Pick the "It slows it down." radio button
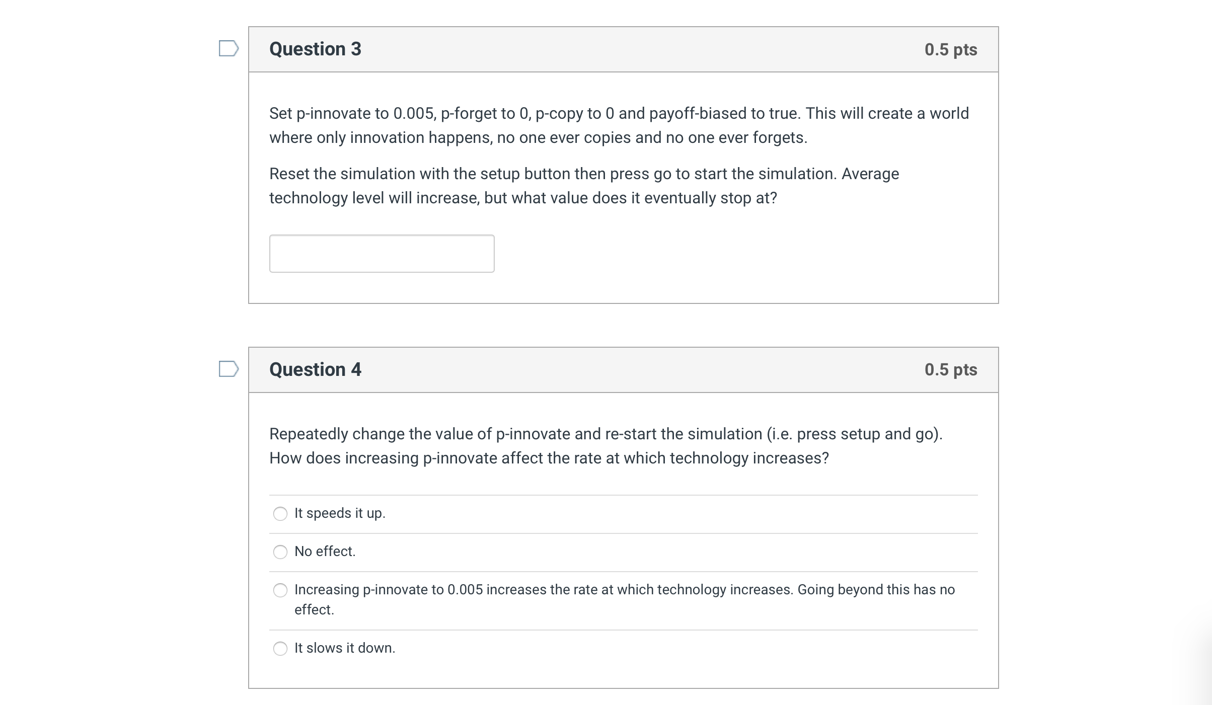This screenshot has height=705, width=1212. (280, 649)
